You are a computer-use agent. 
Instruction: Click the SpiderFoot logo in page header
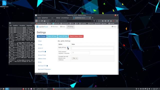[42, 27]
